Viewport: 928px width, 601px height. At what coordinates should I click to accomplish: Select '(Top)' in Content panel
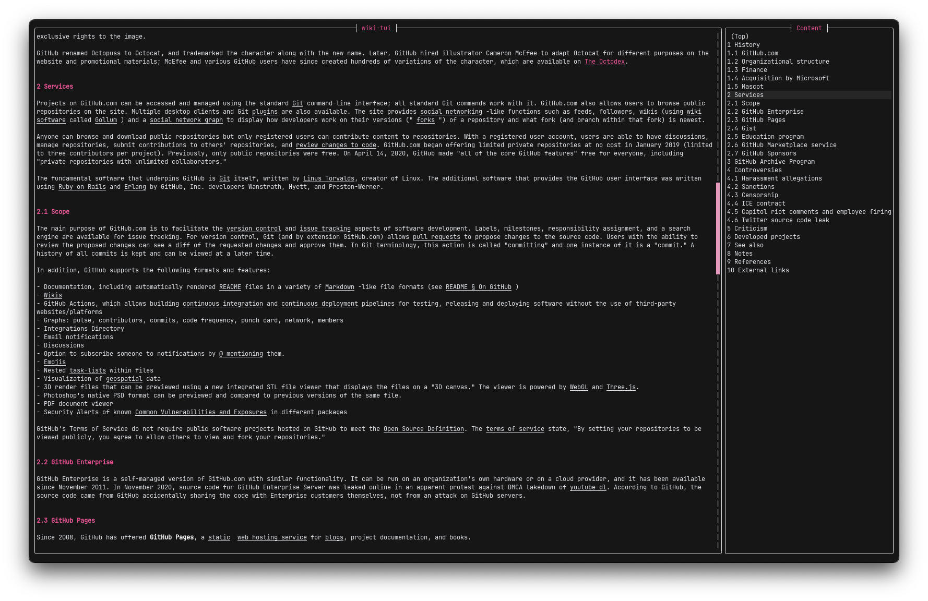tap(740, 37)
